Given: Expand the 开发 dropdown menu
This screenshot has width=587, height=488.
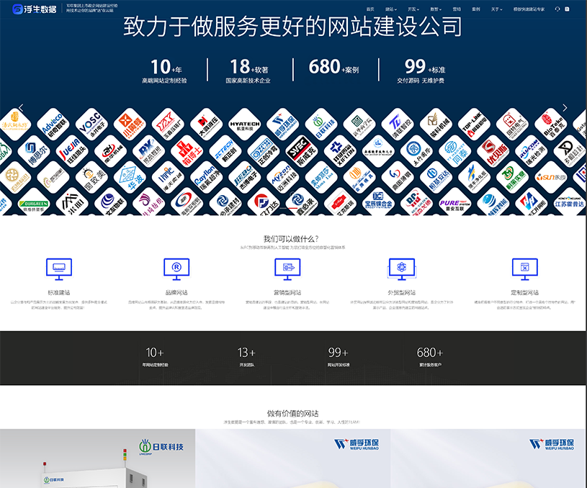Looking at the screenshot, I should coord(413,9).
